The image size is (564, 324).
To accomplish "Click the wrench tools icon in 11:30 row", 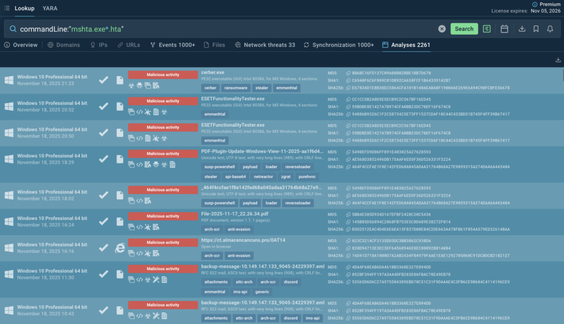I will click(156, 280).
